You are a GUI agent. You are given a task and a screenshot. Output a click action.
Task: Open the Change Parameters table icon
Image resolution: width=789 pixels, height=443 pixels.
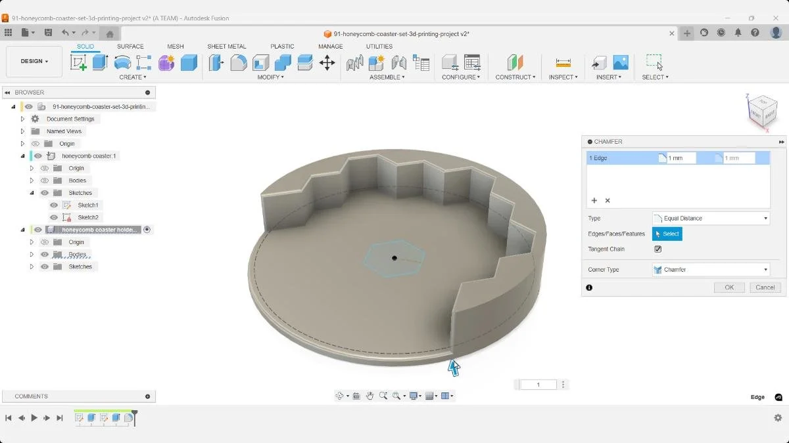click(472, 62)
